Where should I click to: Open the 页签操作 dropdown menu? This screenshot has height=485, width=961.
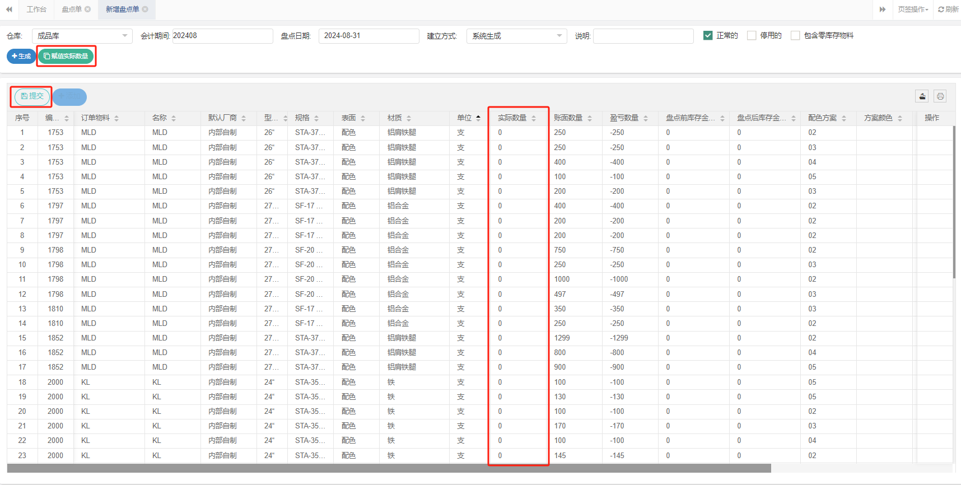[x=912, y=10]
